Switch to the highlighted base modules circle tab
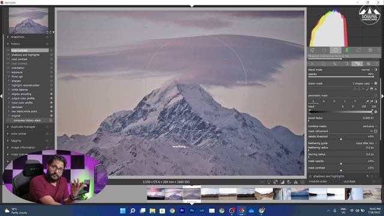This screenshot has height=216, width=384. (x=335, y=50)
